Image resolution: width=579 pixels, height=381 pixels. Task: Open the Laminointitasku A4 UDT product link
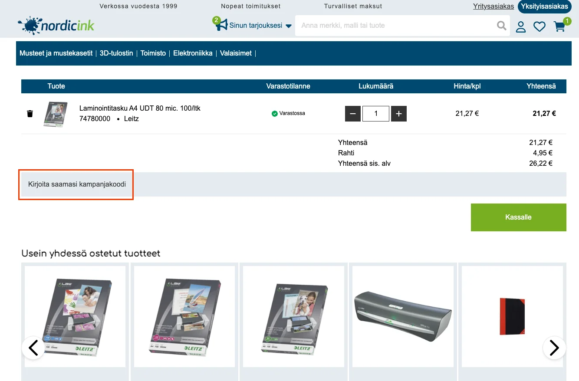pos(140,108)
